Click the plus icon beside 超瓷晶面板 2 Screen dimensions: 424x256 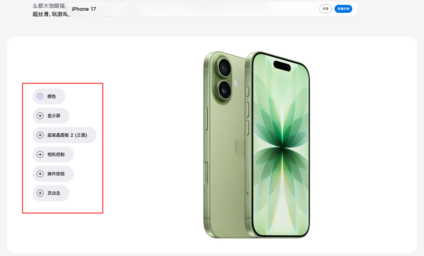point(40,135)
